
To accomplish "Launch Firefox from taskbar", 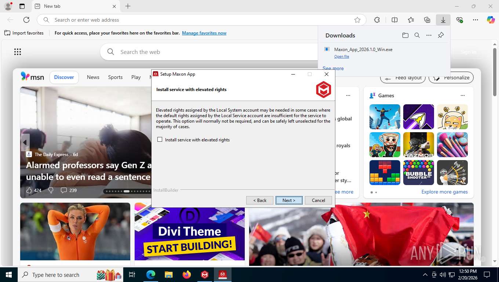I will point(187,275).
